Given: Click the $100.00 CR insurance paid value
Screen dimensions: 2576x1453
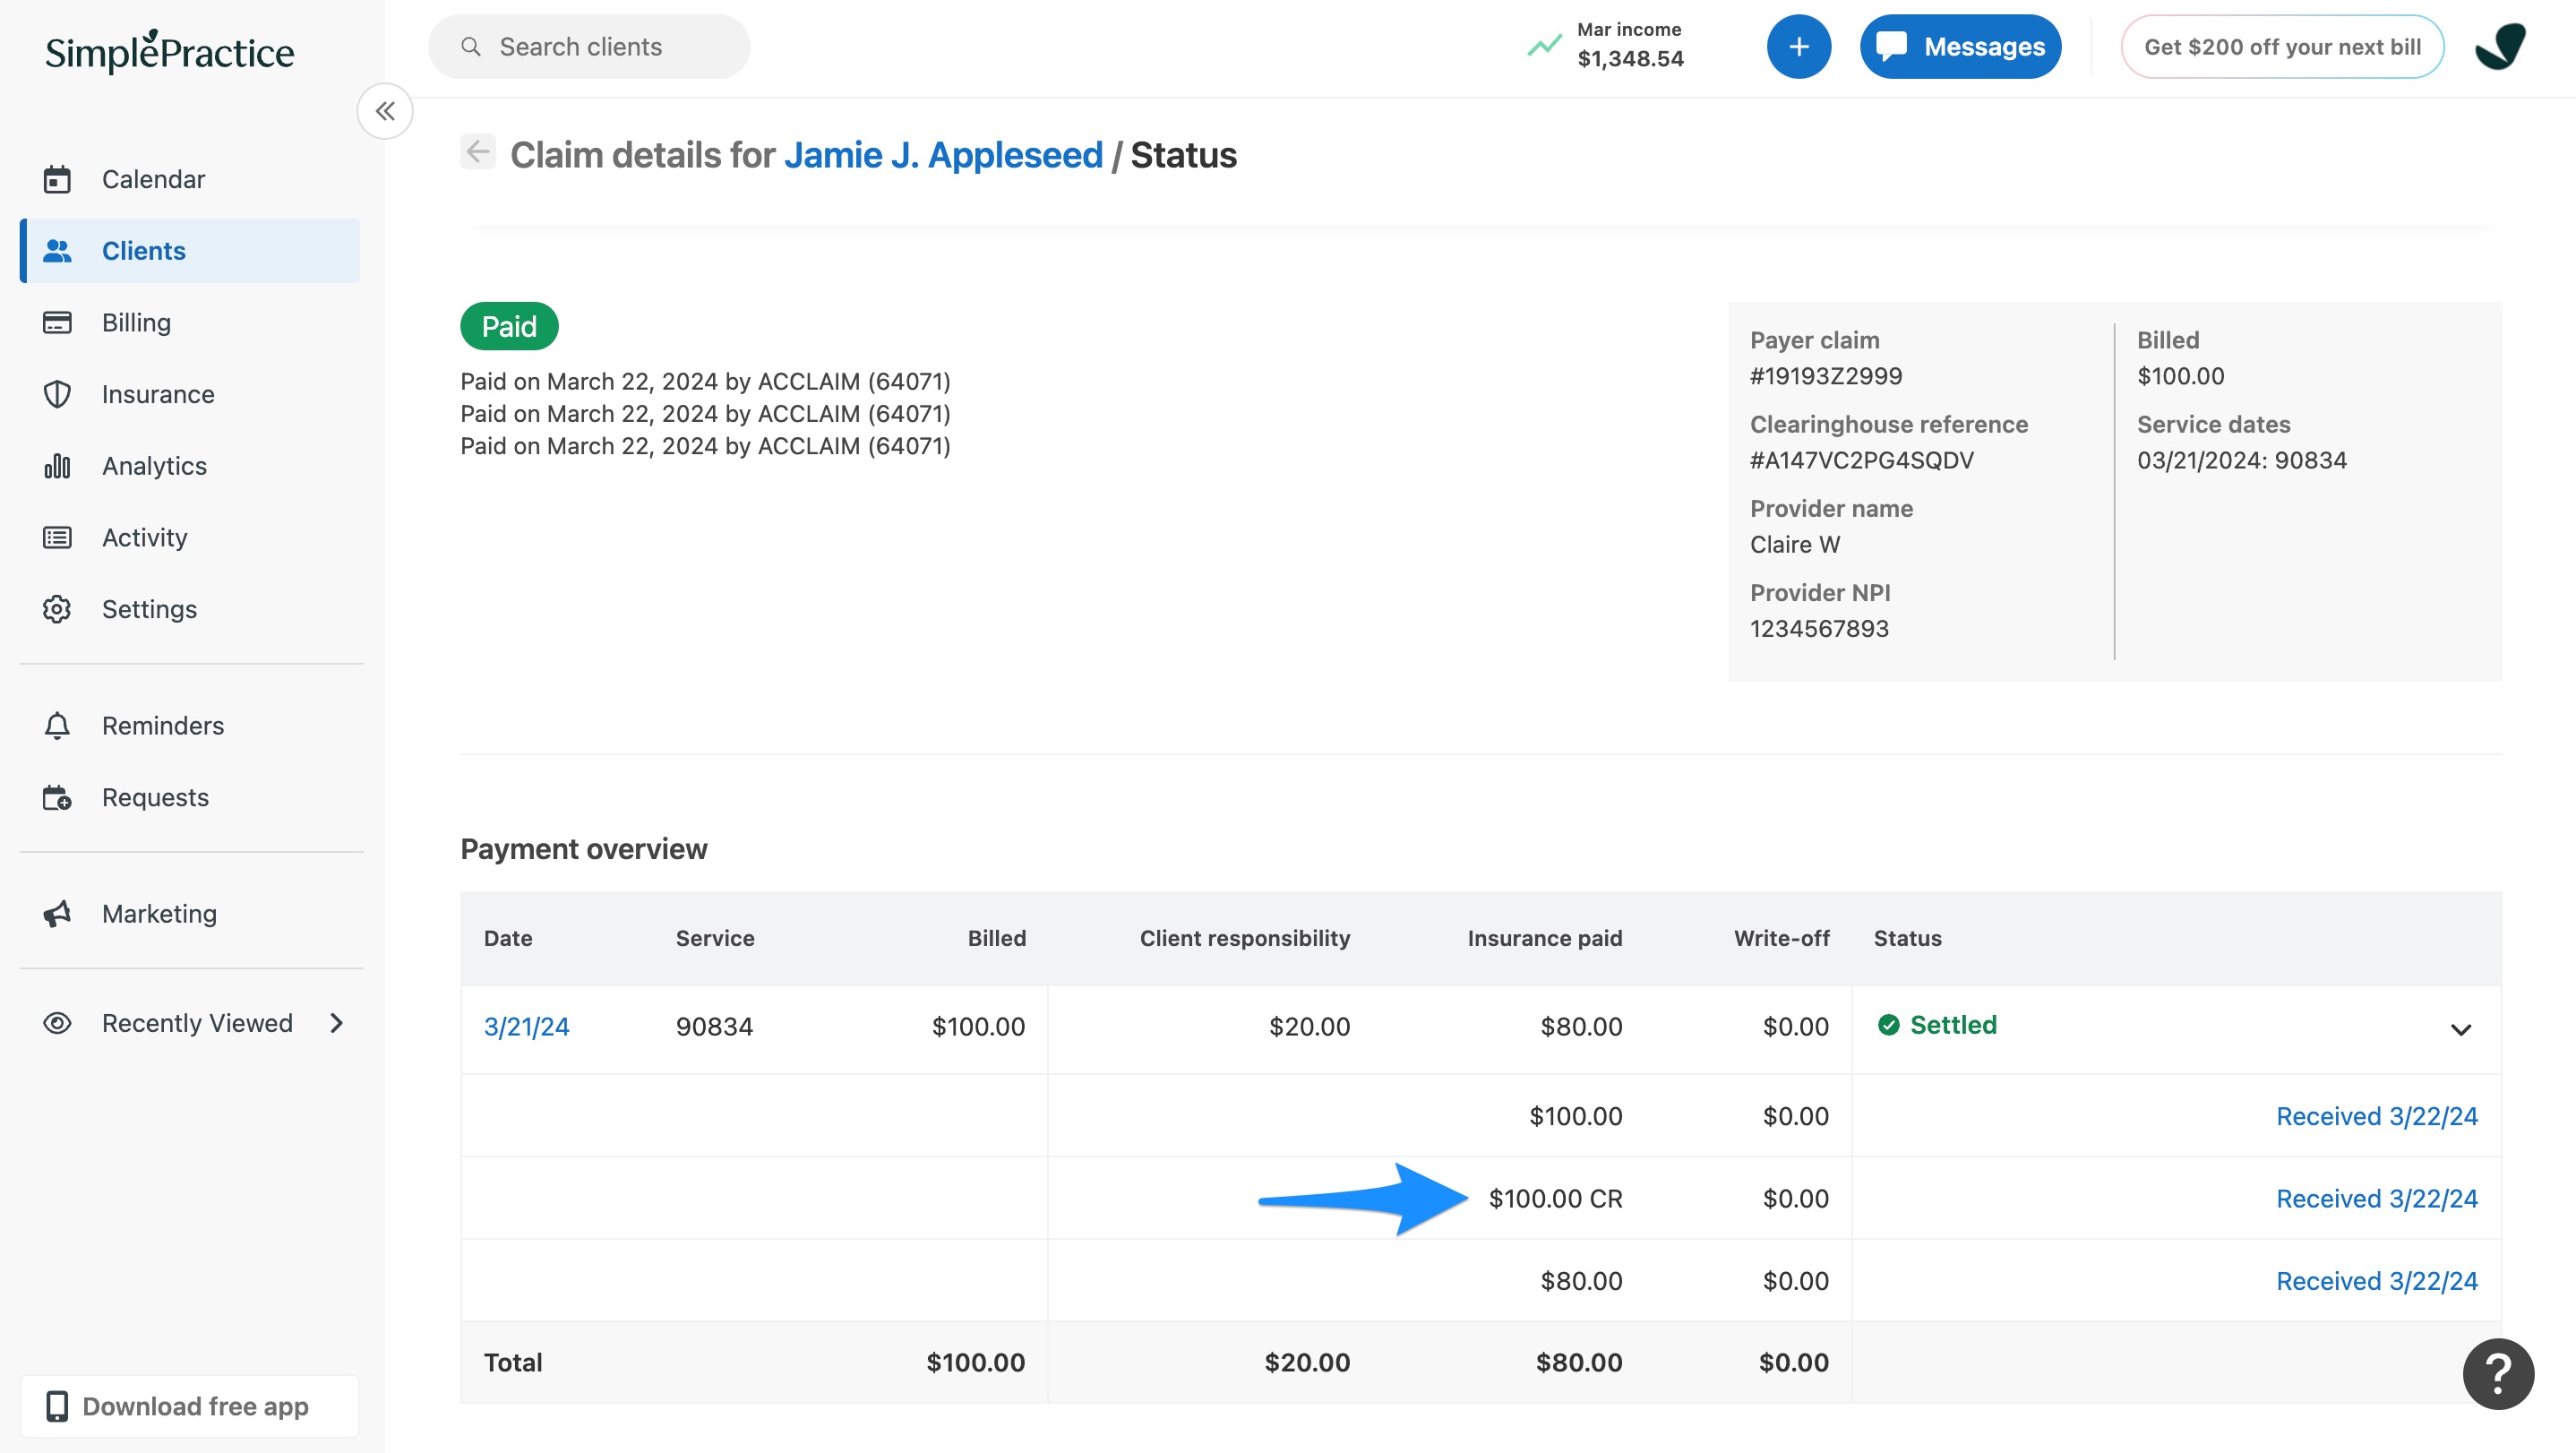Looking at the screenshot, I should pyautogui.click(x=1555, y=1198).
